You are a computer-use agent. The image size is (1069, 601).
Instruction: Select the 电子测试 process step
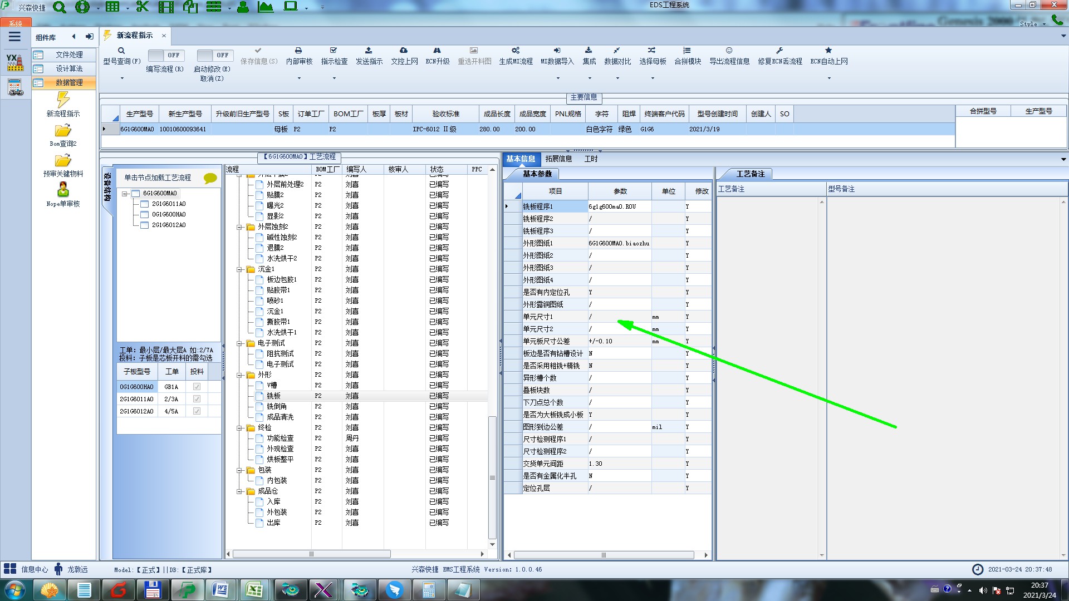click(x=280, y=364)
